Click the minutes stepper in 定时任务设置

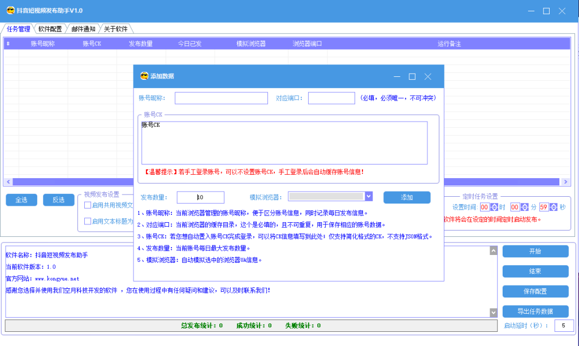pos(524,207)
